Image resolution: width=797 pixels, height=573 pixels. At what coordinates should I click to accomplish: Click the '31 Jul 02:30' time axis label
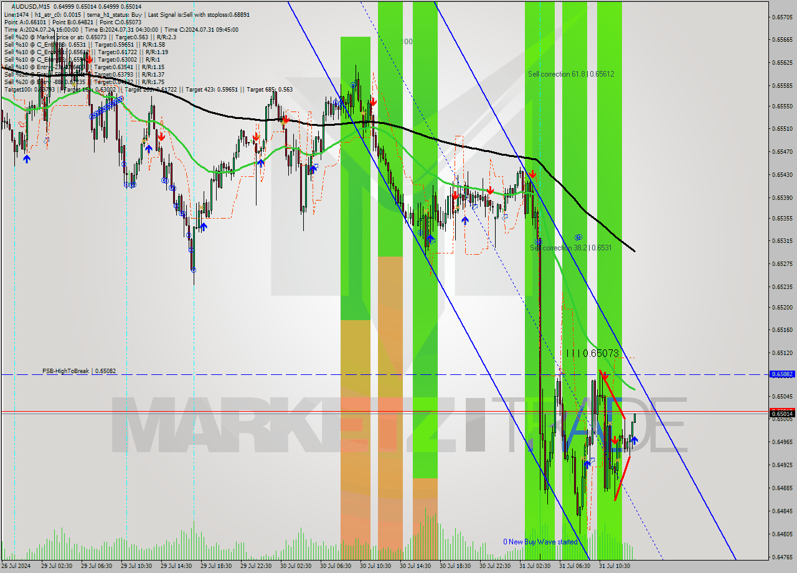point(534,566)
